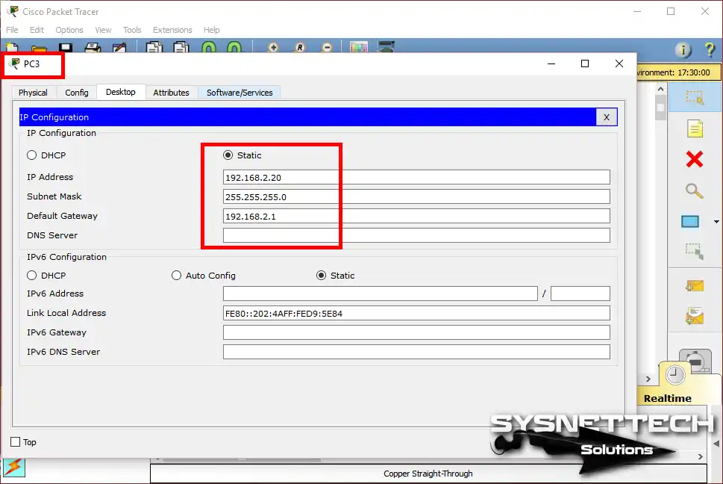Select the Inspect magnifier tool
This screenshot has width=723, height=484.
tap(694, 190)
